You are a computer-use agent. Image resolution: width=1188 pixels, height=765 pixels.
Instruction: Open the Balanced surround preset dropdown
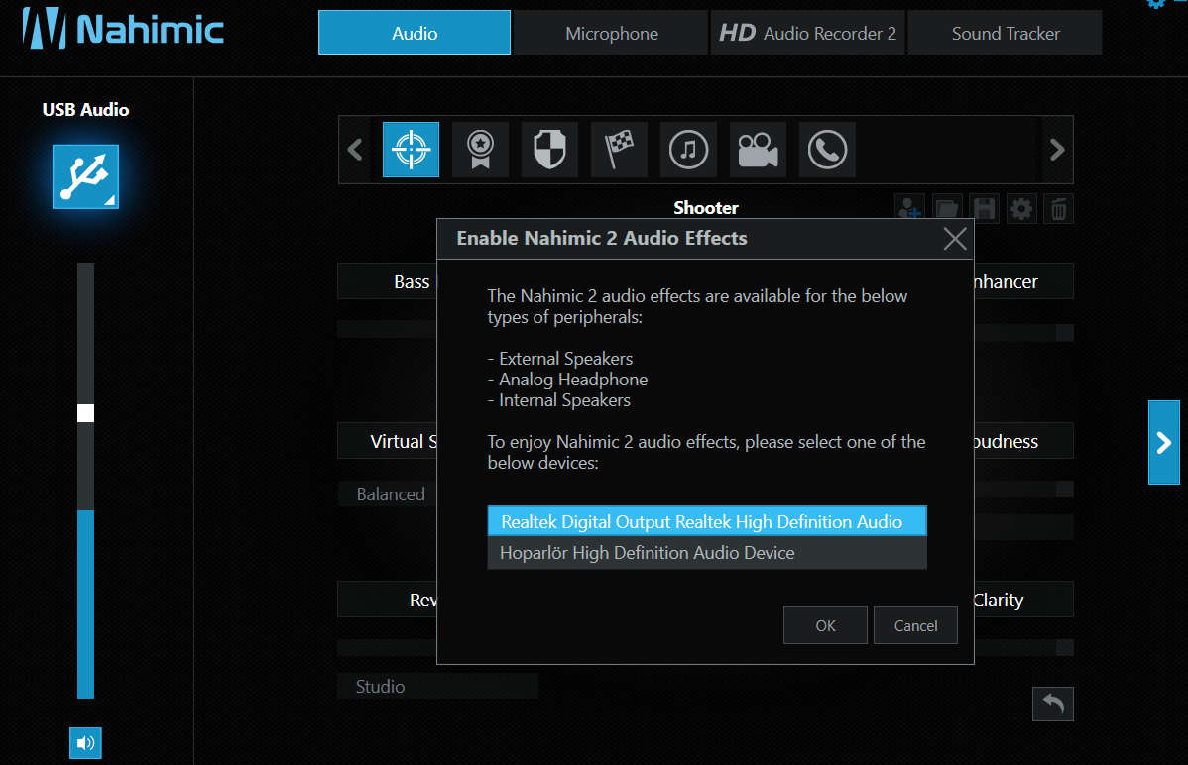pos(388,493)
